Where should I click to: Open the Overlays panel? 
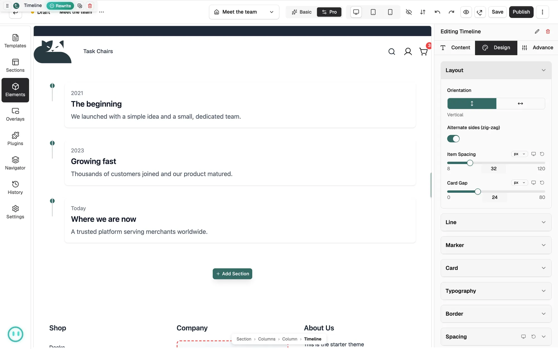[15, 114]
